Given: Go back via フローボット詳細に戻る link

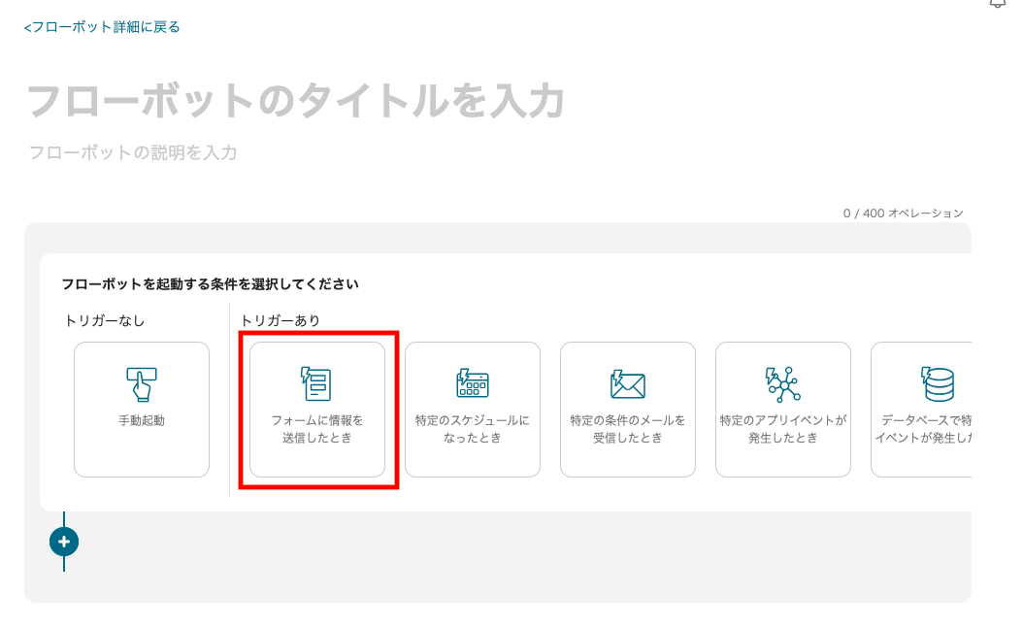Looking at the screenshot, I should (102, 27).
